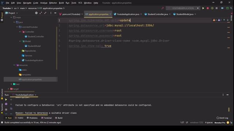
Task: Collapse the main folder node
Action: coord(11,17)
